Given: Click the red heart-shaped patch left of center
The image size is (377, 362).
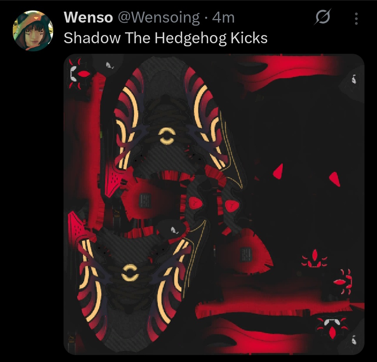Looking at the screenshot, I should point(195,203).
